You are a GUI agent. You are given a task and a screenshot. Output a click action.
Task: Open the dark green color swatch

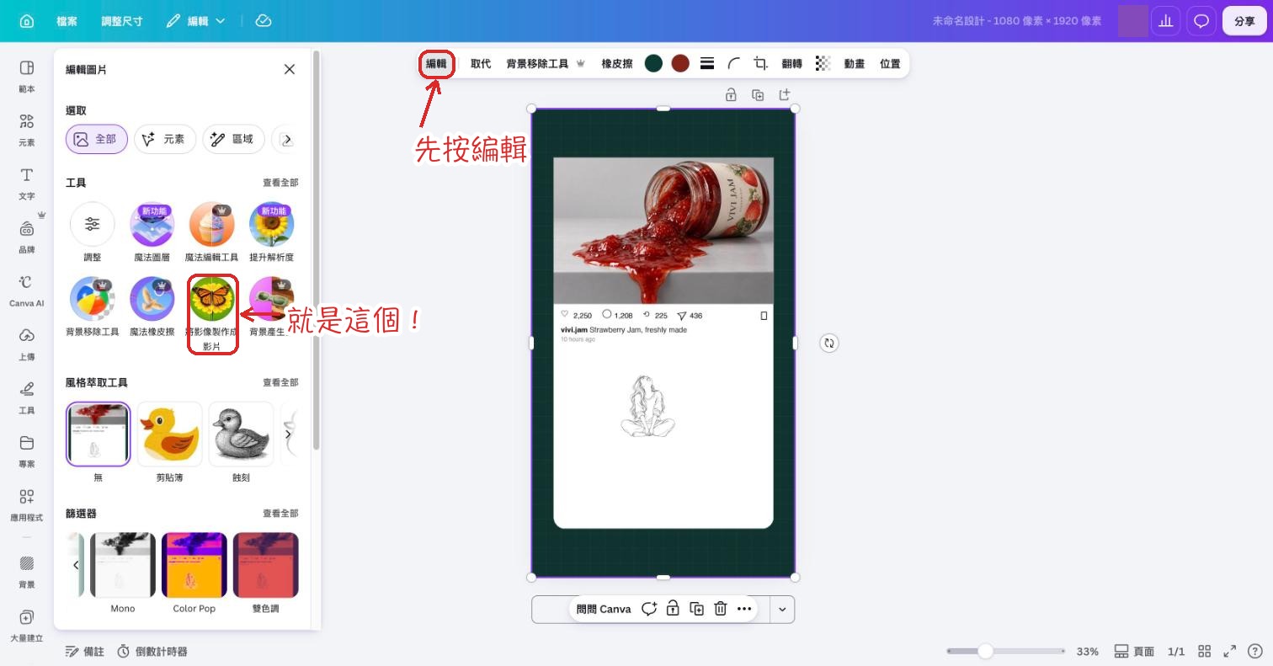(x=653, y=63)
